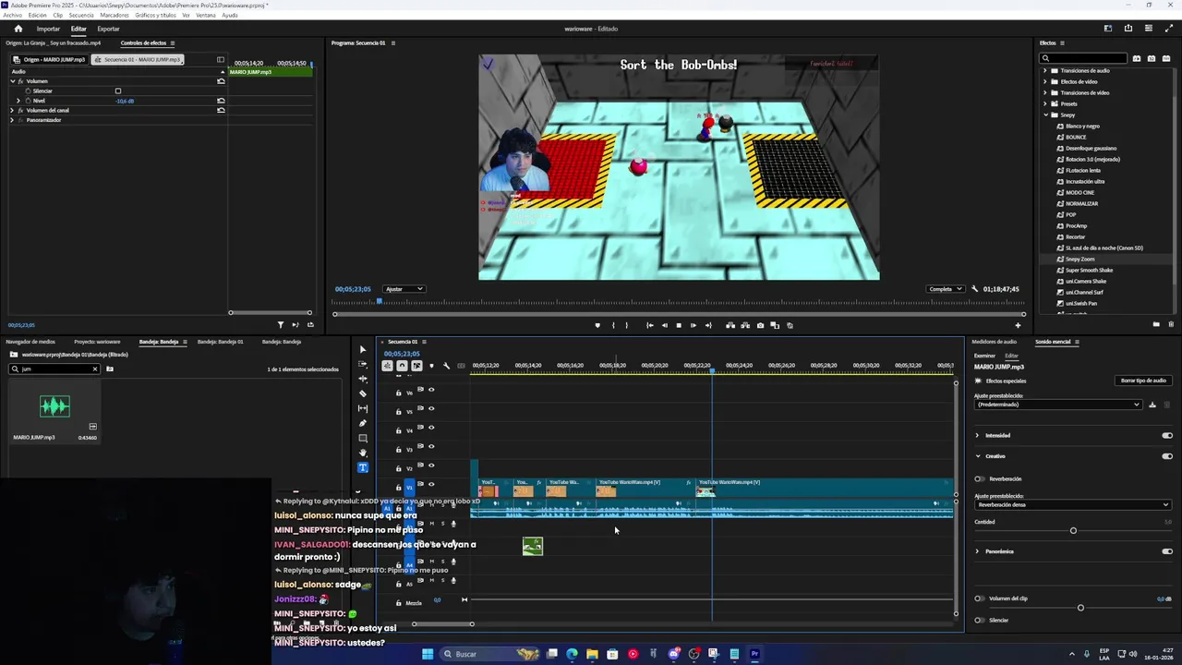Image resolution: width=1182 pixels, height=665 pixels.
Task: Open Reverberación densa preset dropdown
Action: pyautogui.click(x=1073, y=504)
